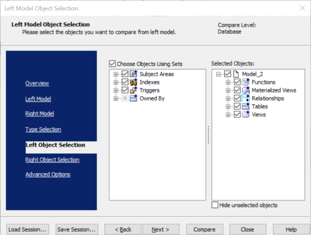Viewport: 311px width, 235px height.
Task: Click the Owned By set icon
Action: pyautogui.click(x=133, y=98)
